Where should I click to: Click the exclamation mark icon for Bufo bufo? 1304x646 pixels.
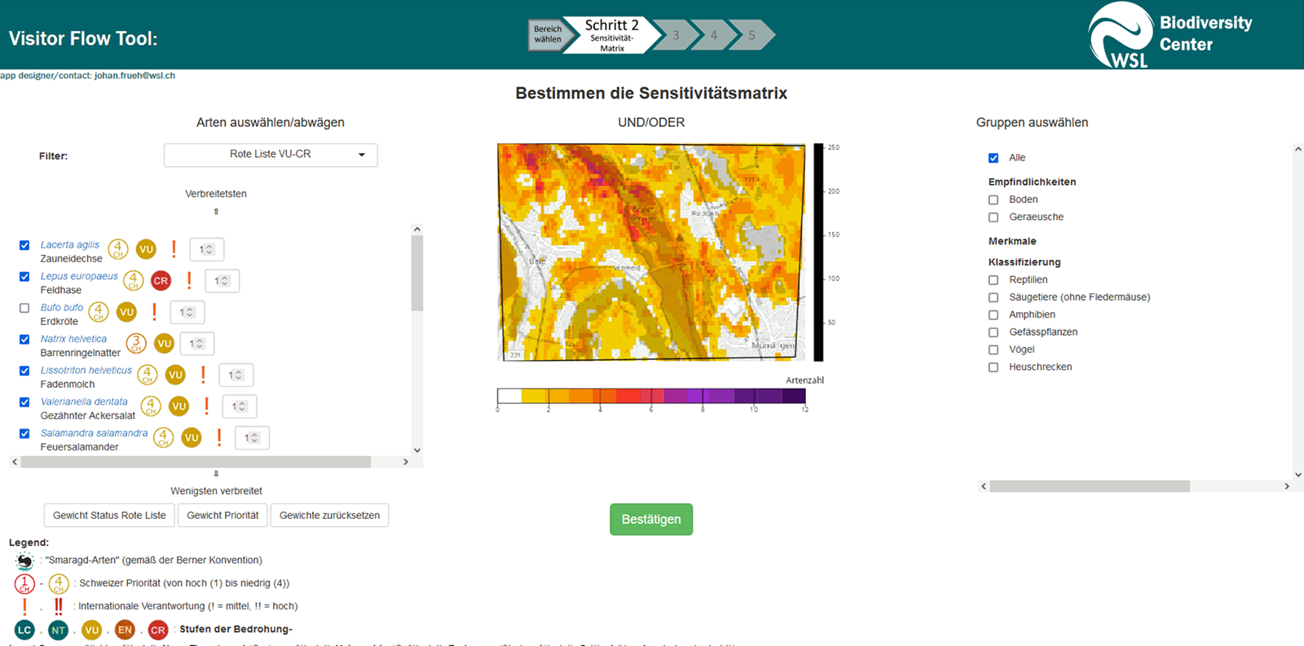[154, 311]
